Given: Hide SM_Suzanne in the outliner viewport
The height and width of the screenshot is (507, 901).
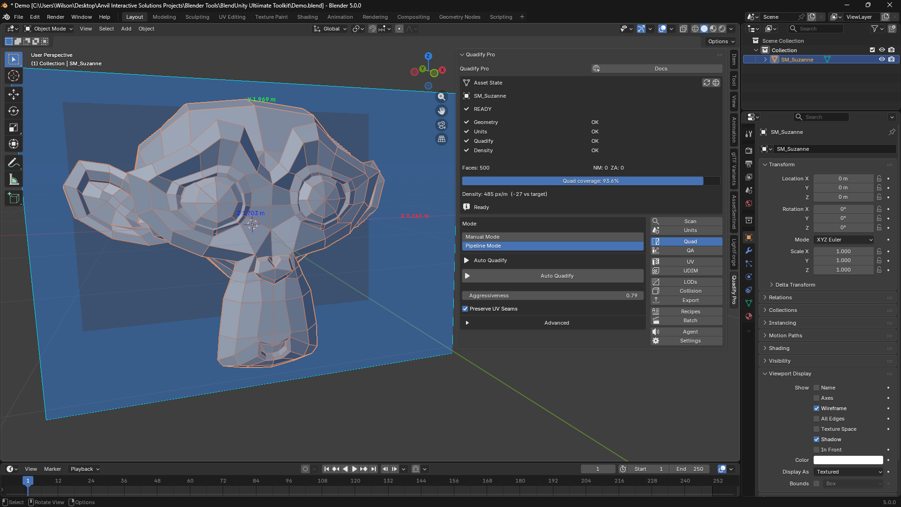Looking at the screenshot, I should click(882, 60).
